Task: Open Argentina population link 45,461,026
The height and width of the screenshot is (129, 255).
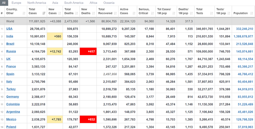Action: (x=245, y=112)
